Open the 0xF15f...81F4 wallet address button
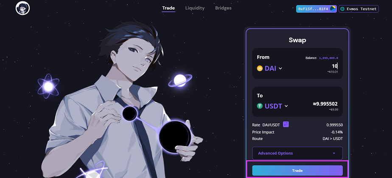Viewport: 392px width, 178px height. [x=316, y=9]
